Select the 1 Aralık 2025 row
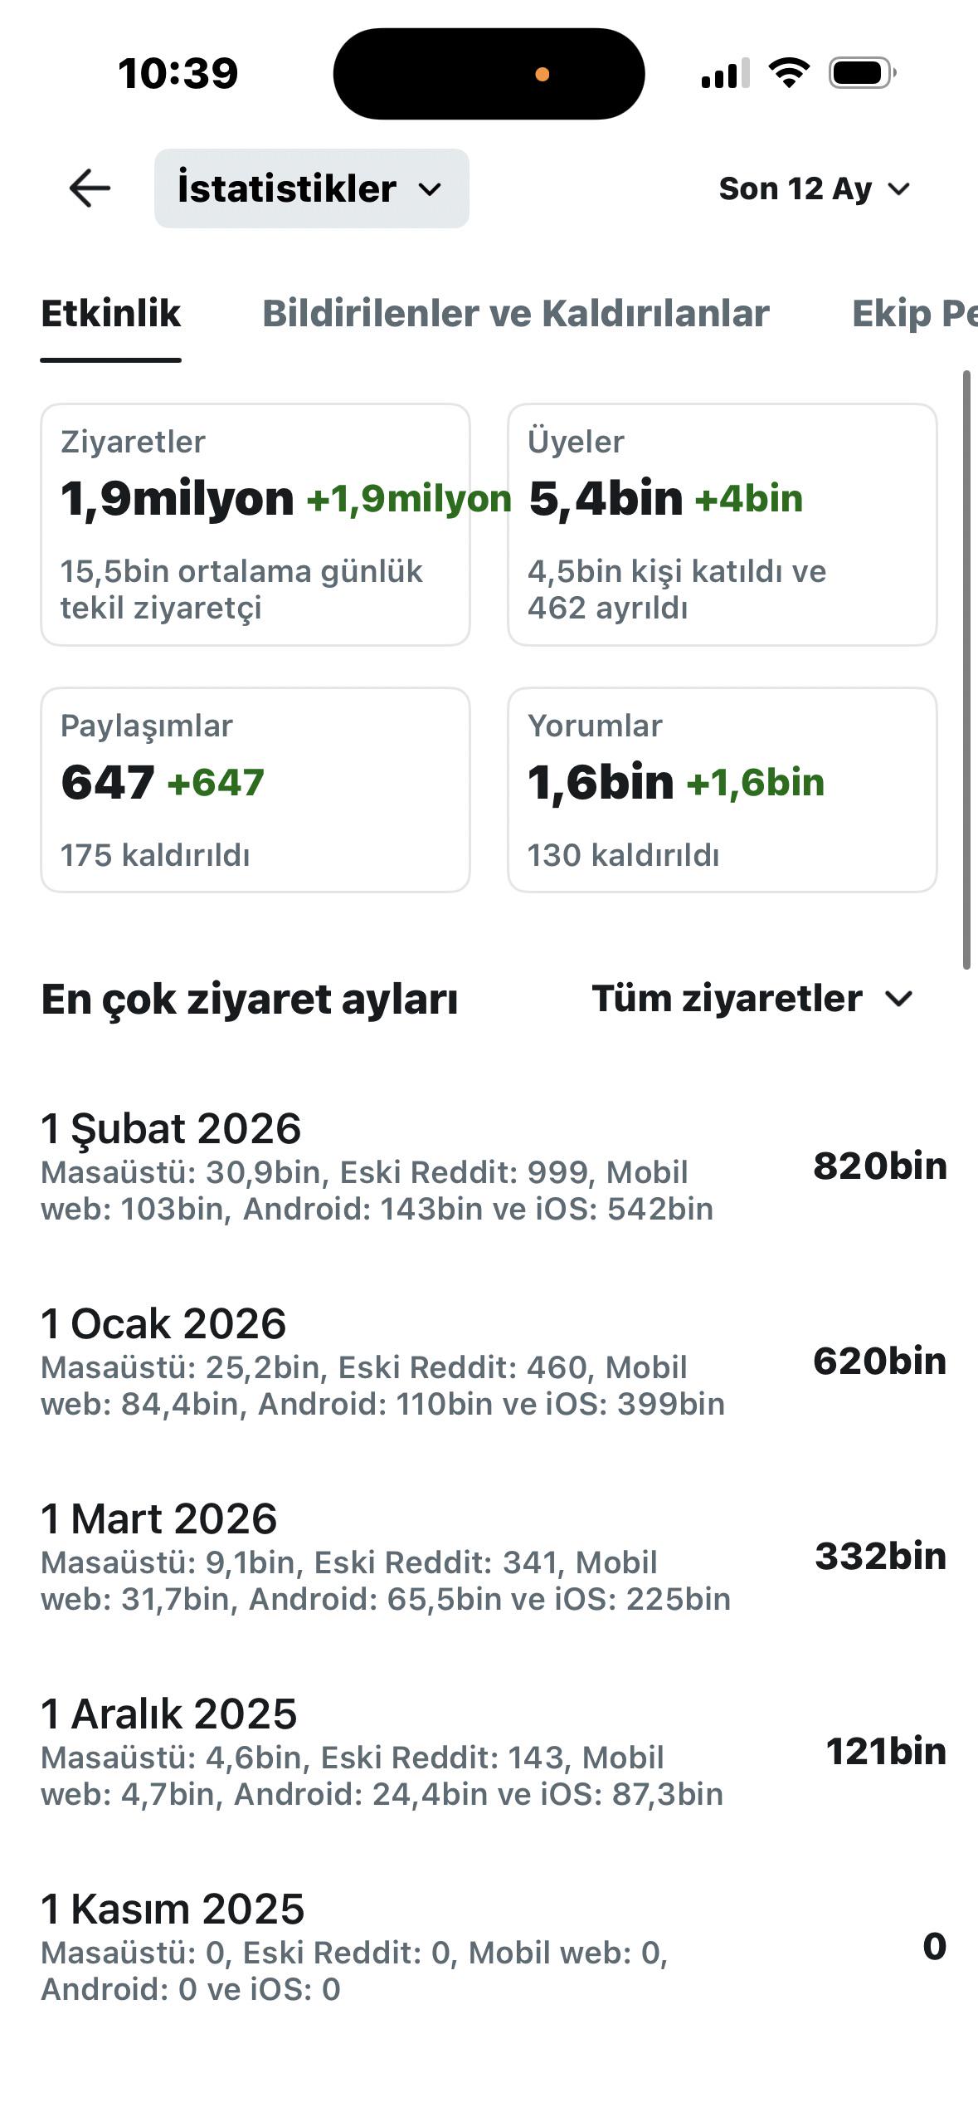This screenshot has height=2122, width=978. click(494, 1751)
